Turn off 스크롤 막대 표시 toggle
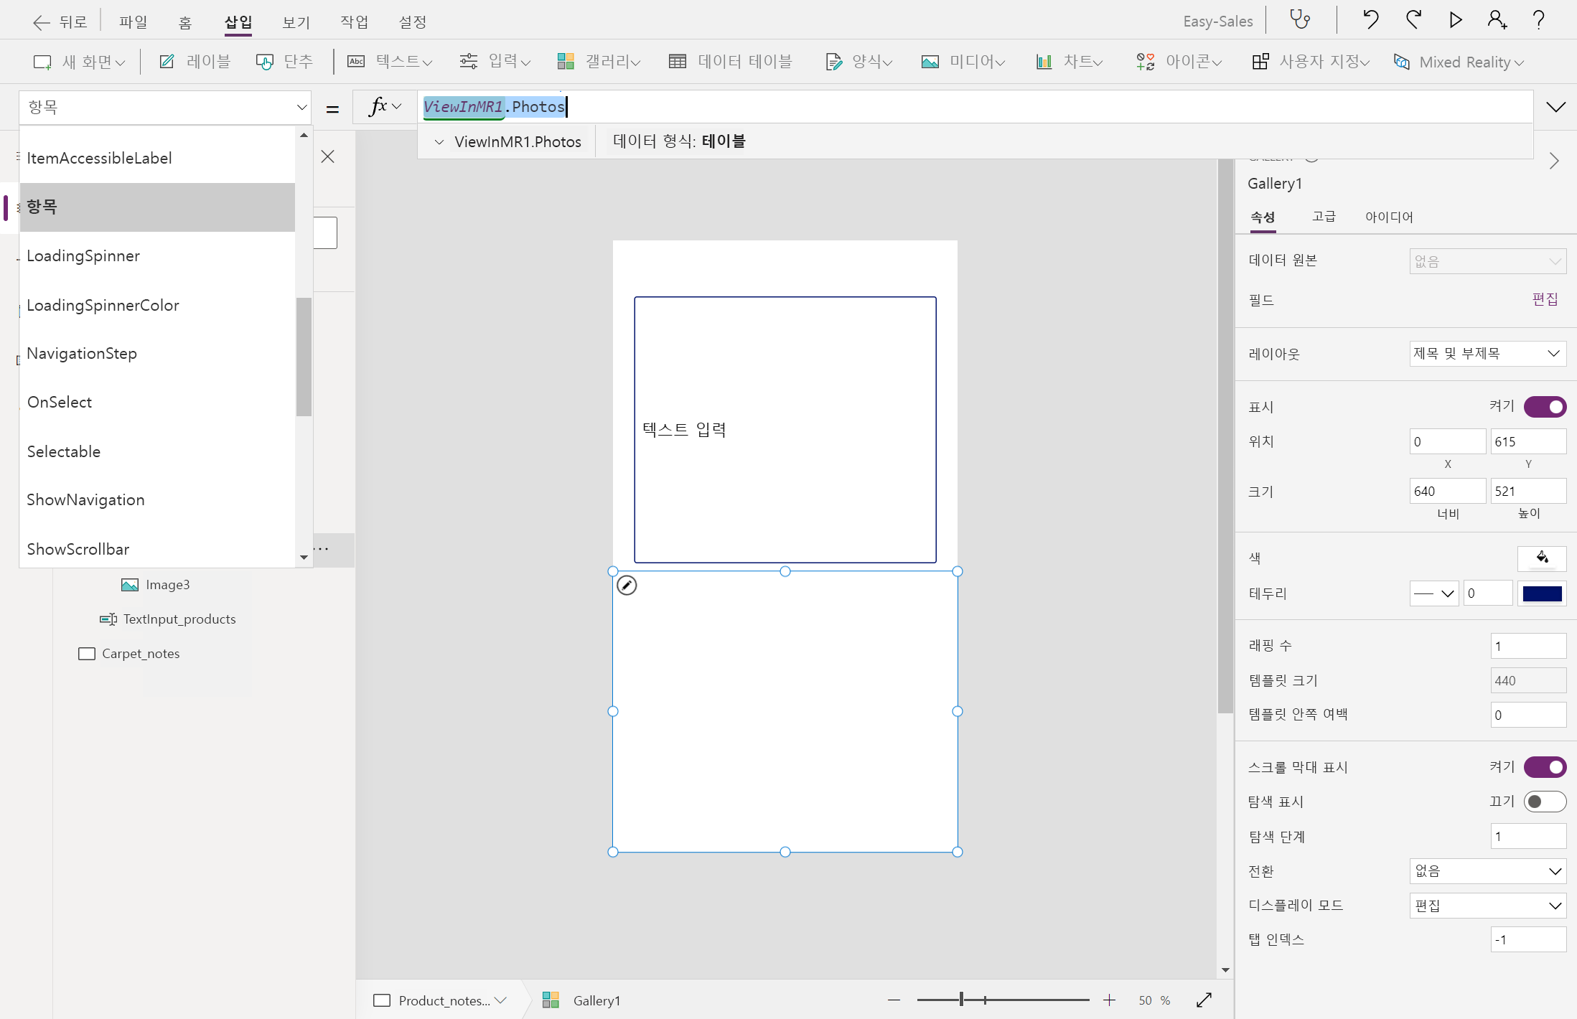 click(x=1545, y=767)
